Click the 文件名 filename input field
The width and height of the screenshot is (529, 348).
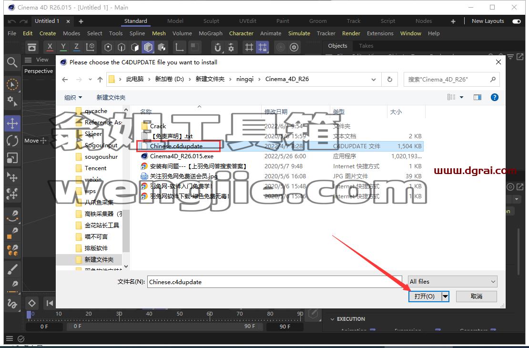click(275, 282)
